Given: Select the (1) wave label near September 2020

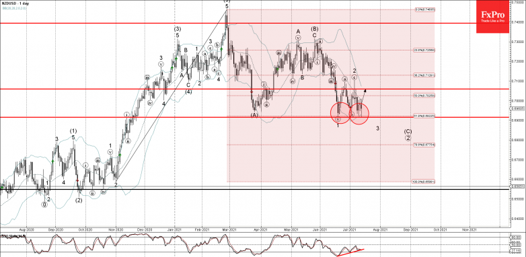Looking at the screenshot, I should pos(73,131).
